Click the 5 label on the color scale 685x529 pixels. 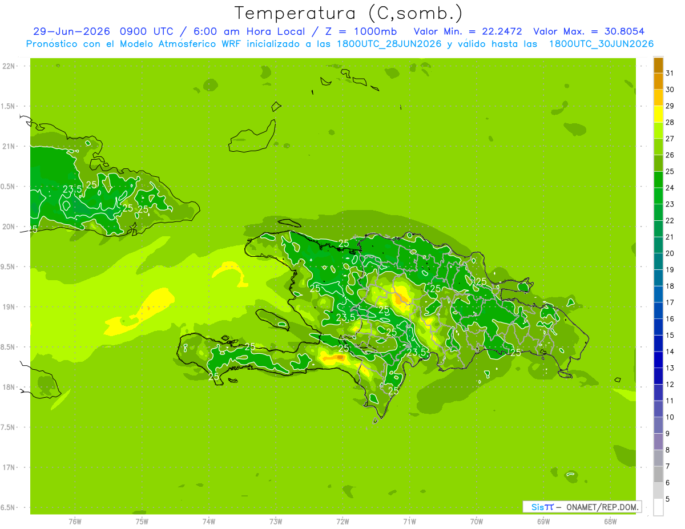668,499
